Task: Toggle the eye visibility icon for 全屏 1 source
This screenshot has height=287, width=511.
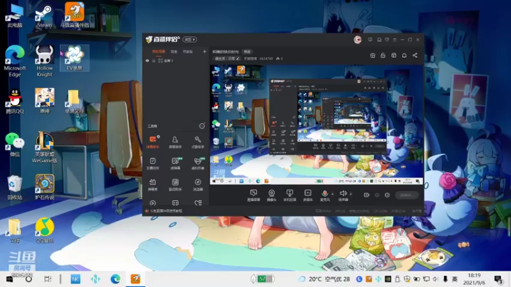Action: tap(148, 61)
